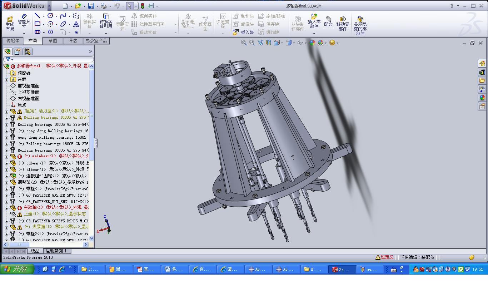Select the arrow Select cursor tool
Screen dimensions: 488x286
tap(129, 6)
